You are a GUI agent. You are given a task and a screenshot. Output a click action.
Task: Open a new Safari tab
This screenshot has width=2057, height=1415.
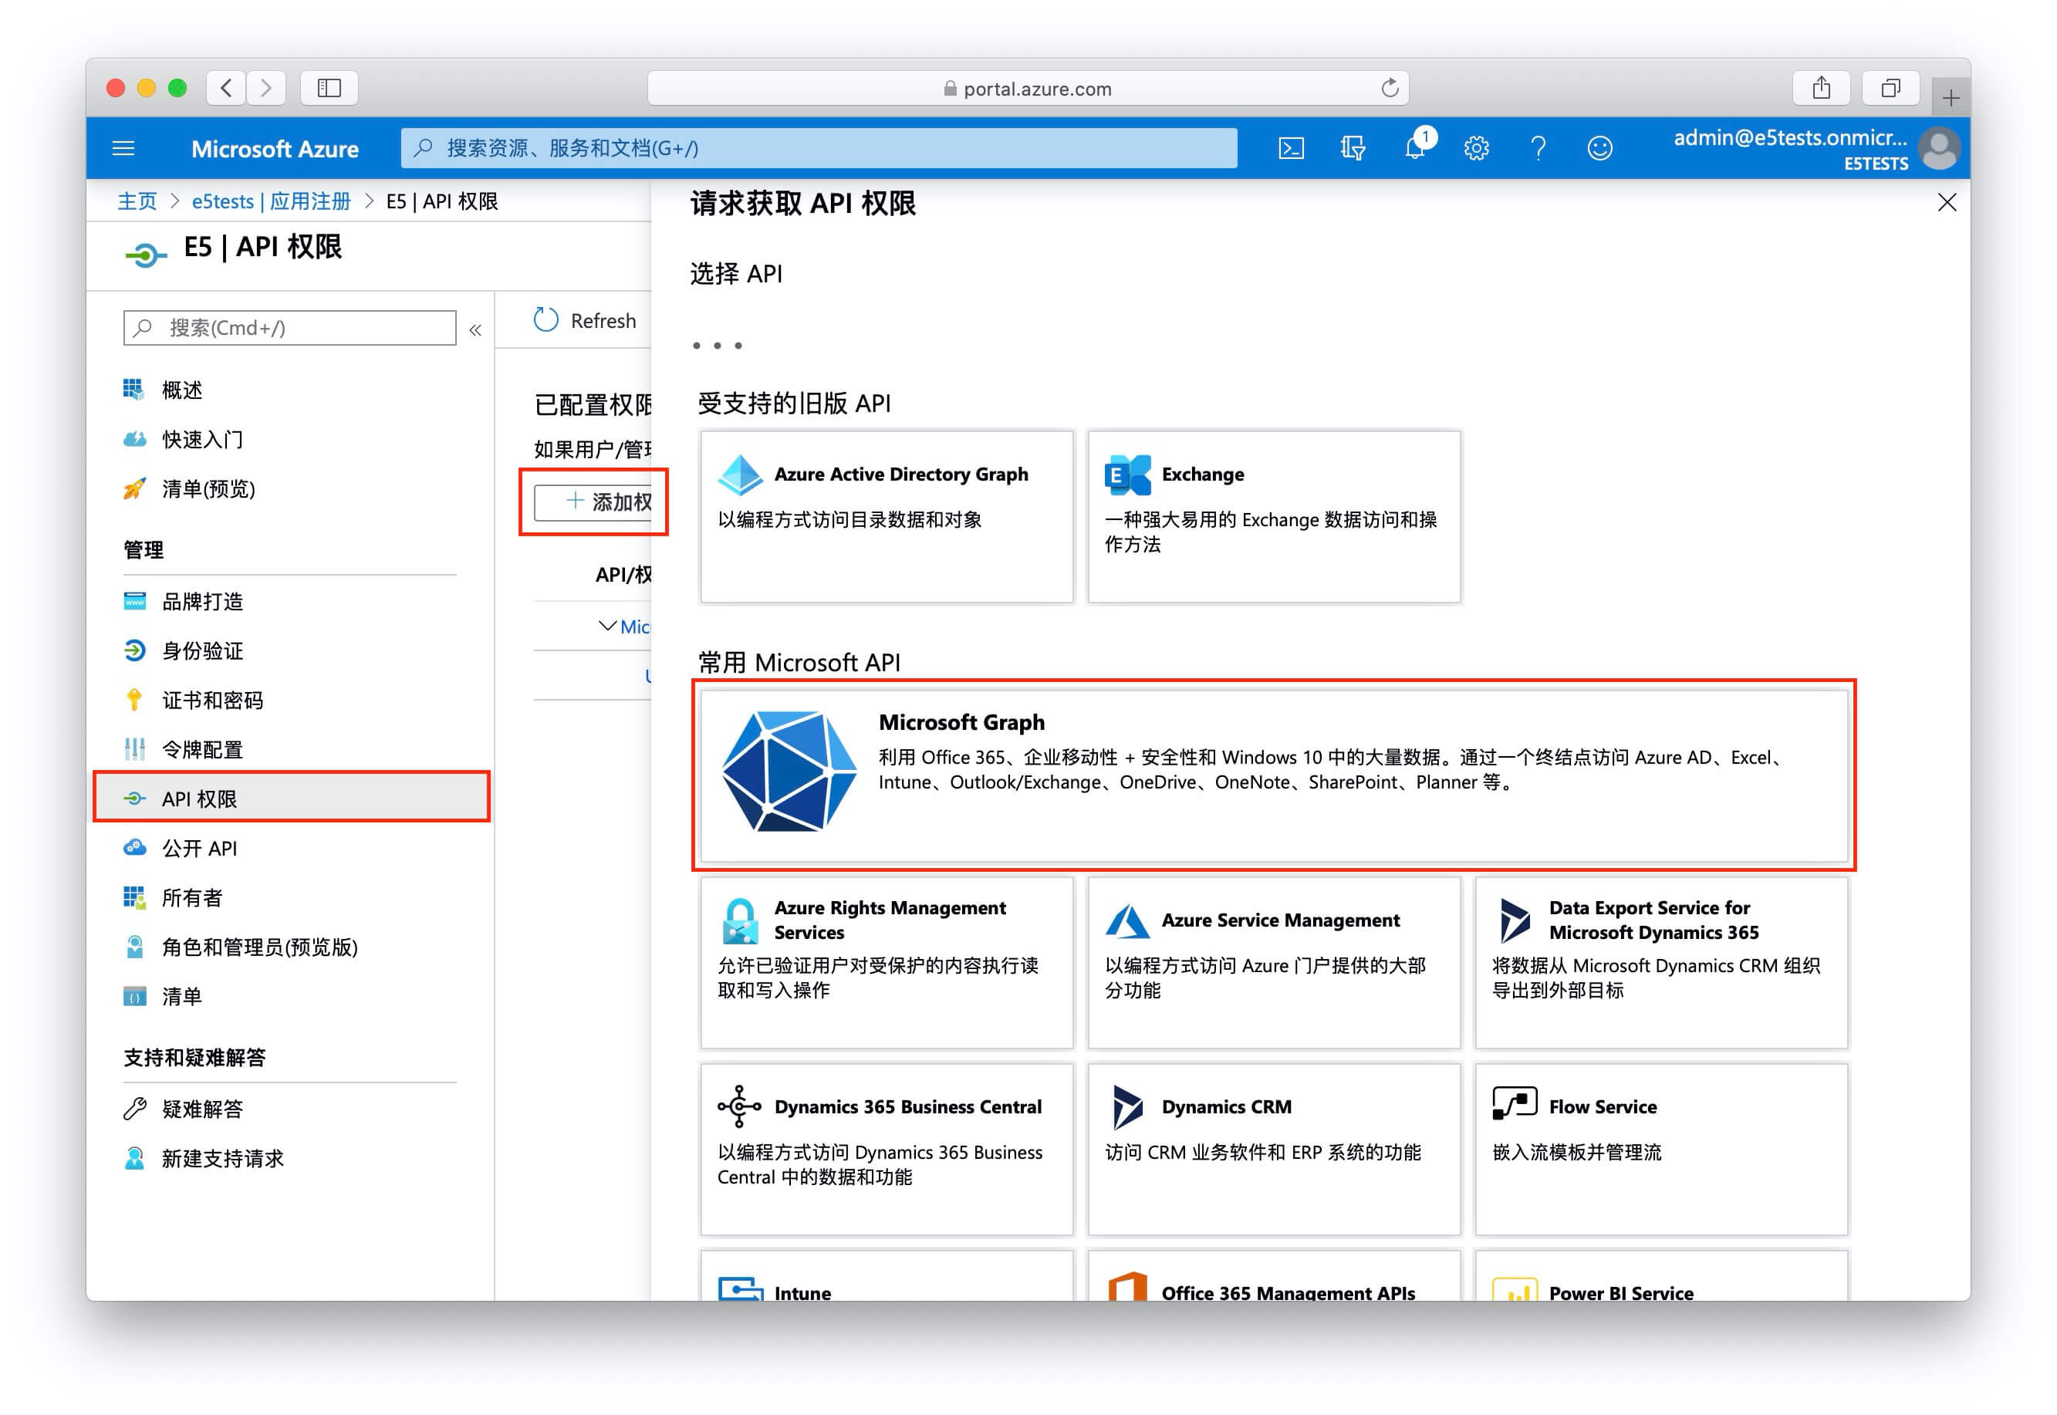click(1950, 97)
